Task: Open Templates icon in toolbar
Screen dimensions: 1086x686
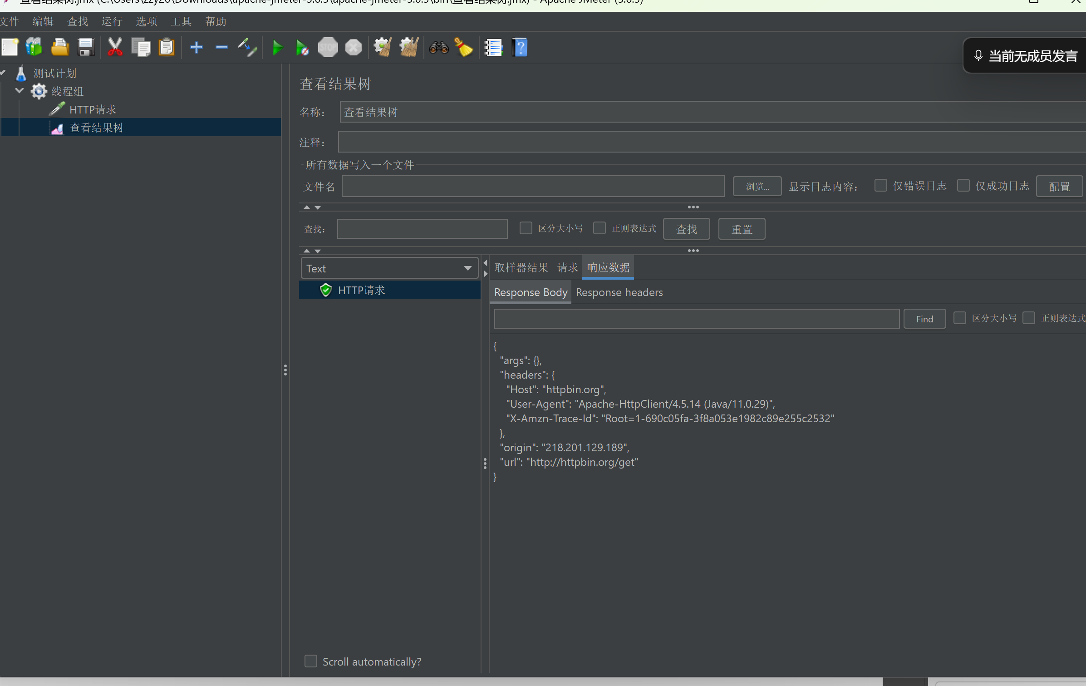Action: point(34,48)
